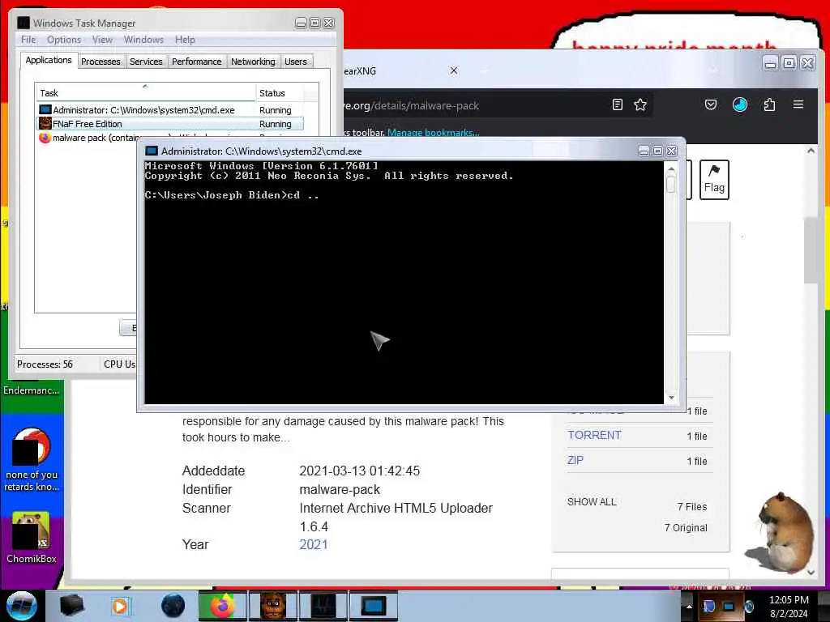Open the Windows menu in Task Manager
The height and width of the screenshot is (622, 830).
(x=143, y=40)
